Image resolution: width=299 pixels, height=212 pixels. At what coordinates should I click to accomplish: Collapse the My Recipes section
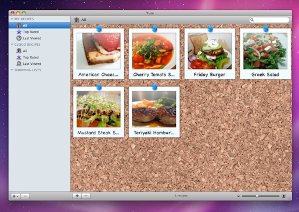tap(12, 19)
